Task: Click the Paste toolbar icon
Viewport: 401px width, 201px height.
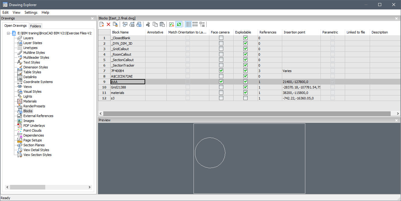Action: coord(162,24)
